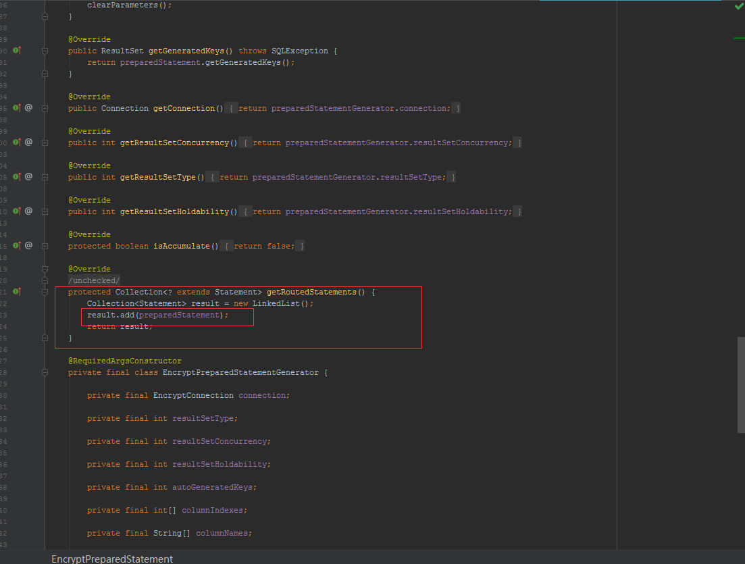Click the override icon beside getGeneratedKeys
Screen dimensions: 745x564
16,50
